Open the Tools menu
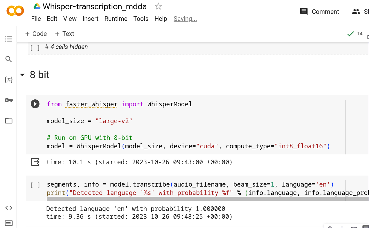This screenshot has width=369, height=228. (x=141, y=19)
